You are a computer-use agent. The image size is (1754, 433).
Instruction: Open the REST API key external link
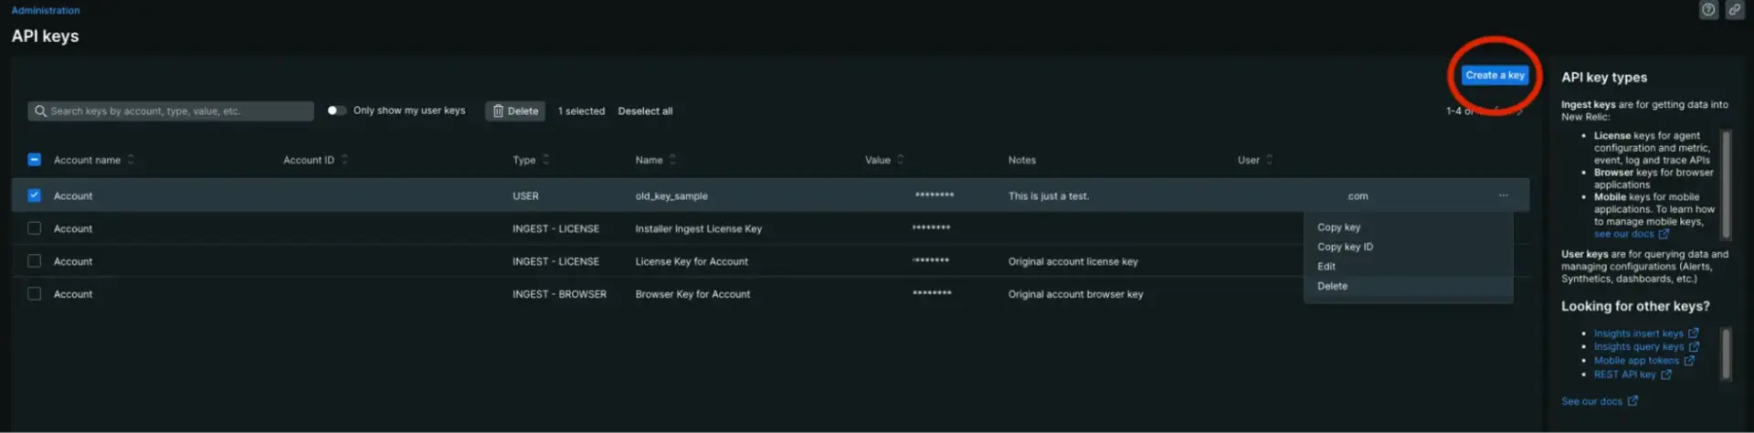click(x=1624, y=375)
